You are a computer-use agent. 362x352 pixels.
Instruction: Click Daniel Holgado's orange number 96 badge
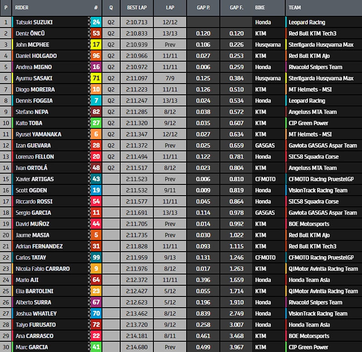tap(96, 56)
